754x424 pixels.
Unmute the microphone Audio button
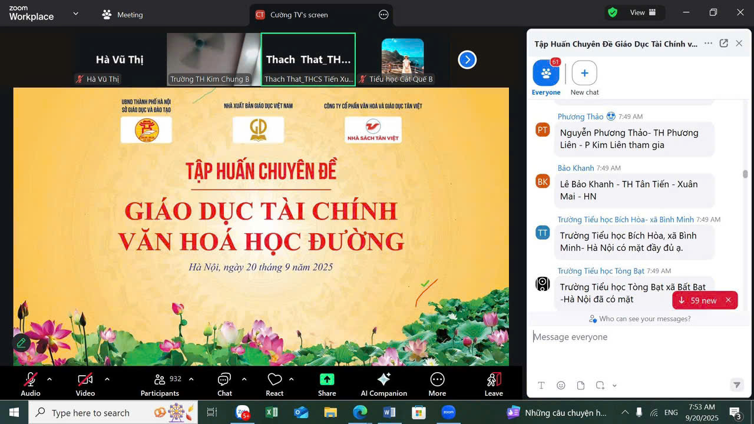(x=31, y=383)
